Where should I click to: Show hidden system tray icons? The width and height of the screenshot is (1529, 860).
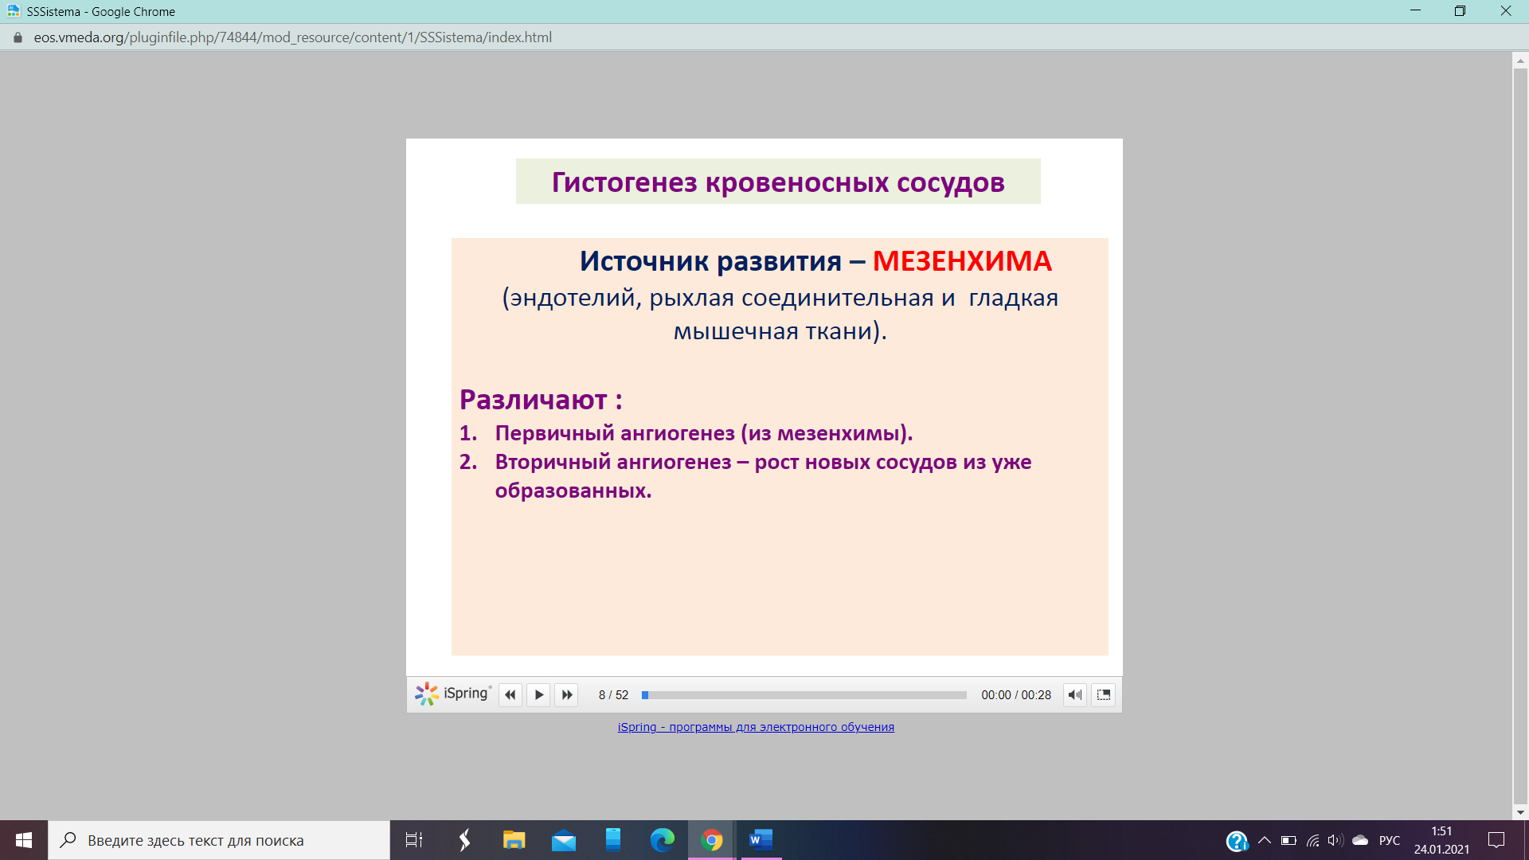pyautogui.click(x=1265, y=840)
